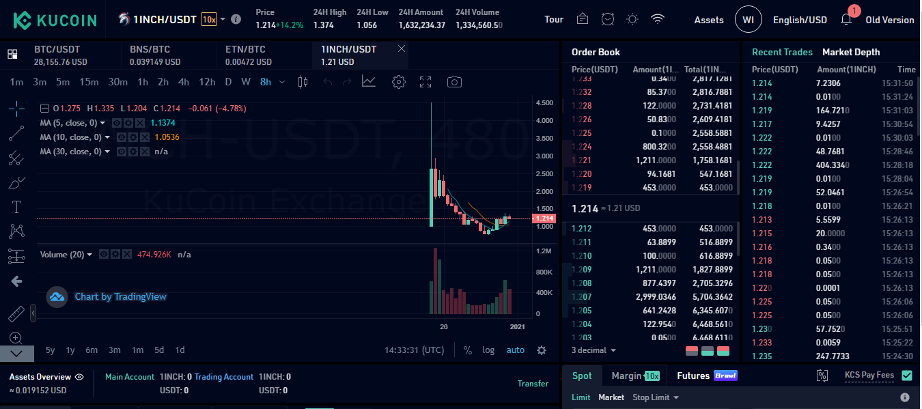This screenshot has width=922, height=409.
Task: Select the prediction and measurement tool
Action: click(x=17, y=257)
